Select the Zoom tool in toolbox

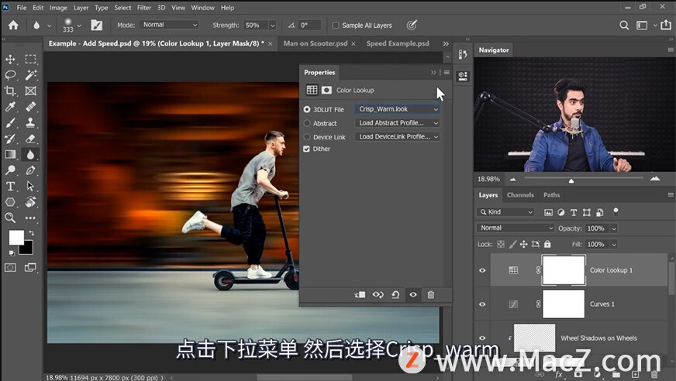click(10, 218)
